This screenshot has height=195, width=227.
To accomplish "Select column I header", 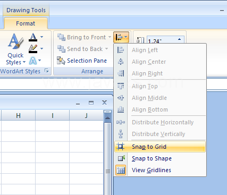I will click(x=53, y=115).
